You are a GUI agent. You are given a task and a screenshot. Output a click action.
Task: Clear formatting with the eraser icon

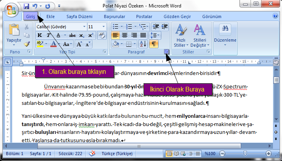tap(101, 35)
